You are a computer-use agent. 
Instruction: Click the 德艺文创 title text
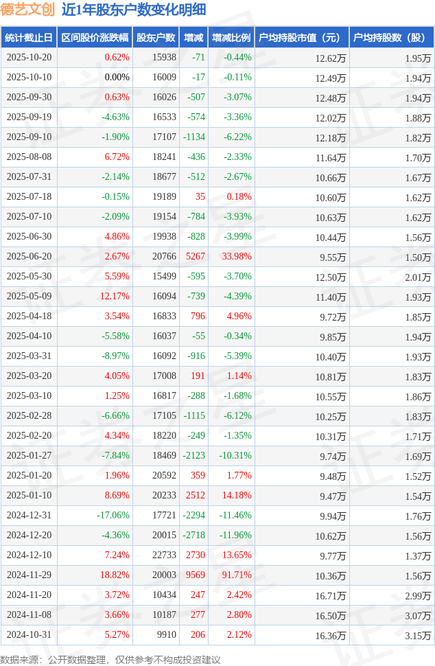(28, 10)
